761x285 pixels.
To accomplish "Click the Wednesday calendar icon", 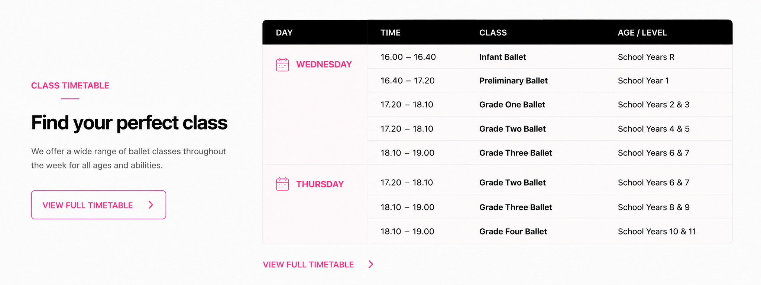I will click(x=282, y=65).
